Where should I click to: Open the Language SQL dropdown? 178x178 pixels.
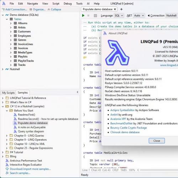click(x=119, y=16)
